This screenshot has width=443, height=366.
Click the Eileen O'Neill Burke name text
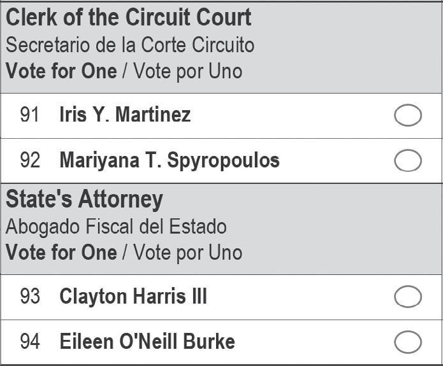click(x=147, y=342)
